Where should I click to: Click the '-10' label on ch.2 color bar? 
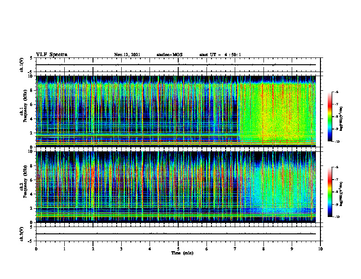(337, 217)
